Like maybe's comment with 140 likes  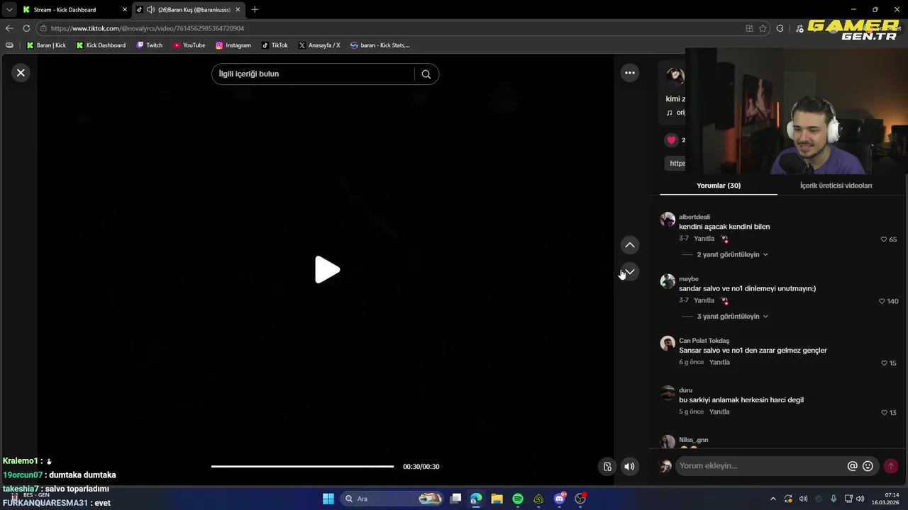(882, 301)
